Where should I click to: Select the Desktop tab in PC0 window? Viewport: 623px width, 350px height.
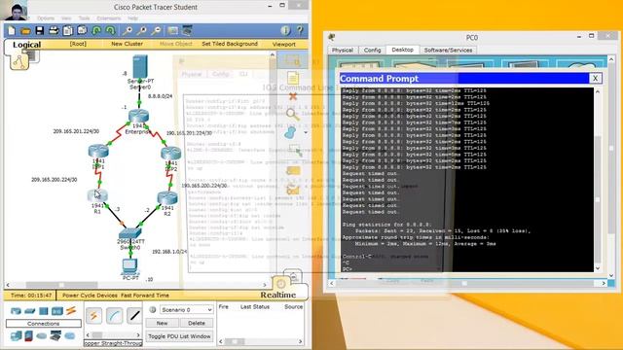[x=402, y=50]
